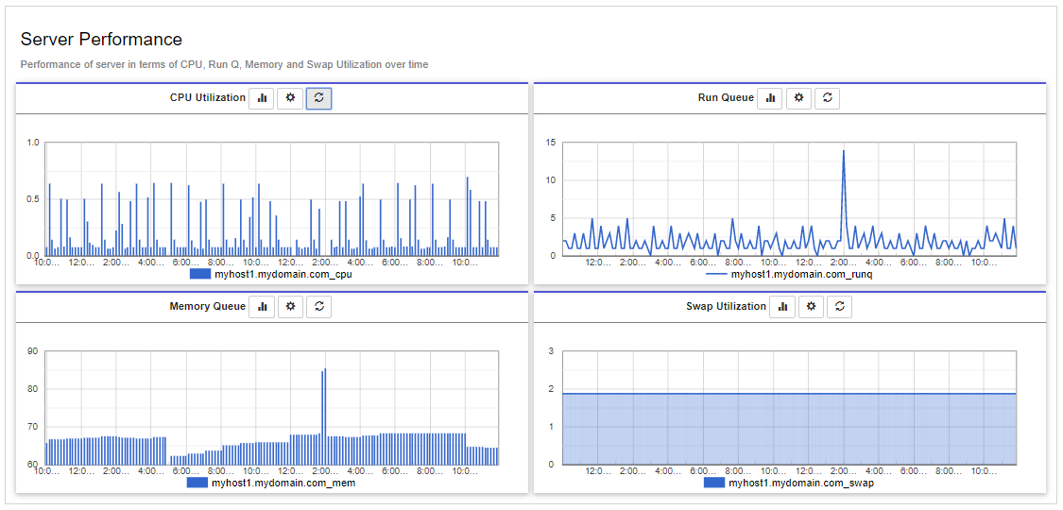
Task: Open Memory Queue settings gear
Action: (291, 307)
